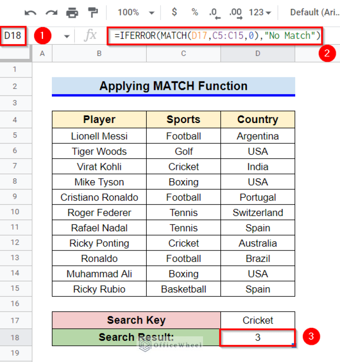Open the 123 more formats dropdown
Screen dimensions: 340x362
261,13
